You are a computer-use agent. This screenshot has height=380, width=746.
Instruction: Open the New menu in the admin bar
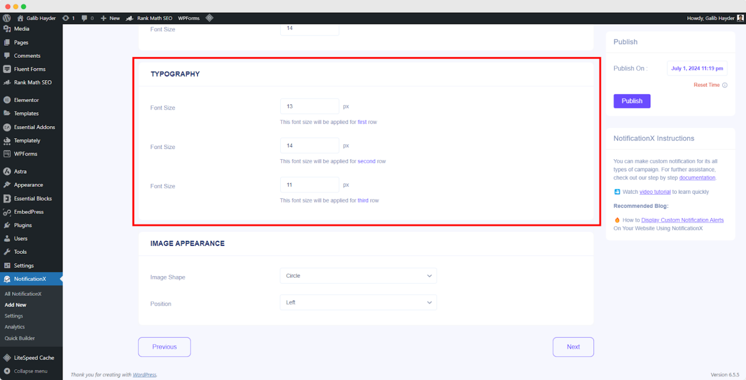[110, 18]
